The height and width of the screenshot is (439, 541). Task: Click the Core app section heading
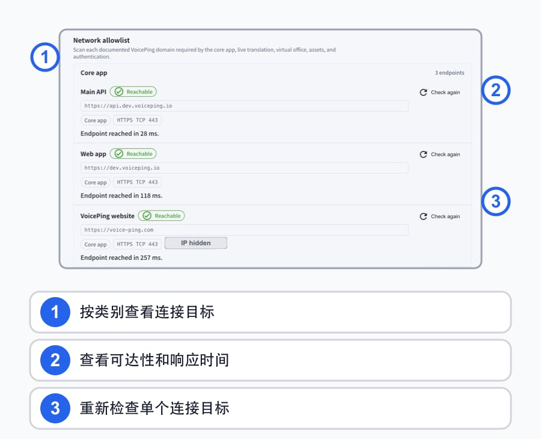click(94, 73)
